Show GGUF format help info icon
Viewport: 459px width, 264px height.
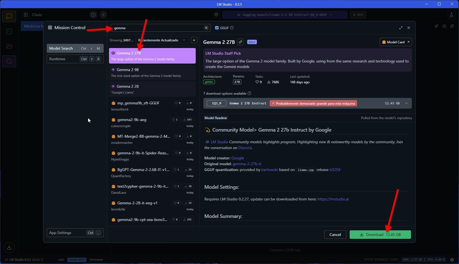232,28
